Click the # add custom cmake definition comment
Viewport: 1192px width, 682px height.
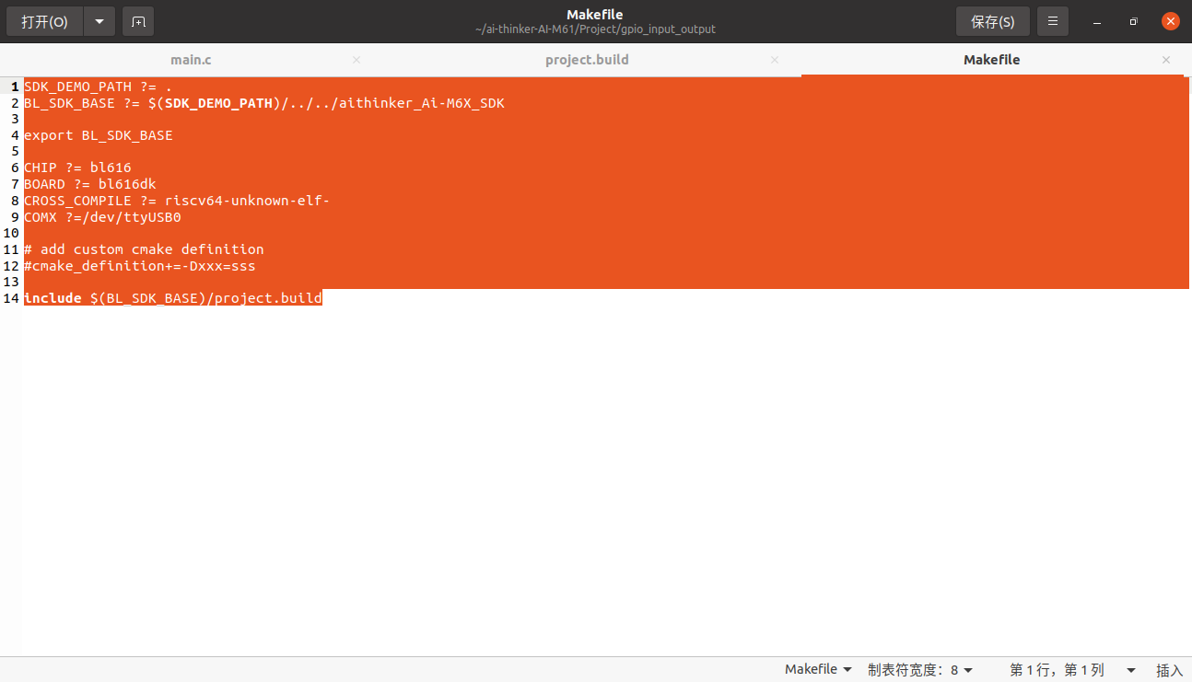(x=144, y=249)
